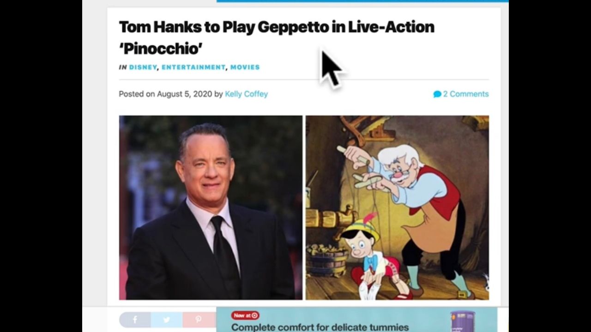
Task: Open the DISNEY category link
Action: tap(143, 67)
